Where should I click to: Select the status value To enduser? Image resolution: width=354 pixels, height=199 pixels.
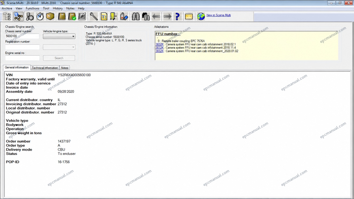point(67,154)
